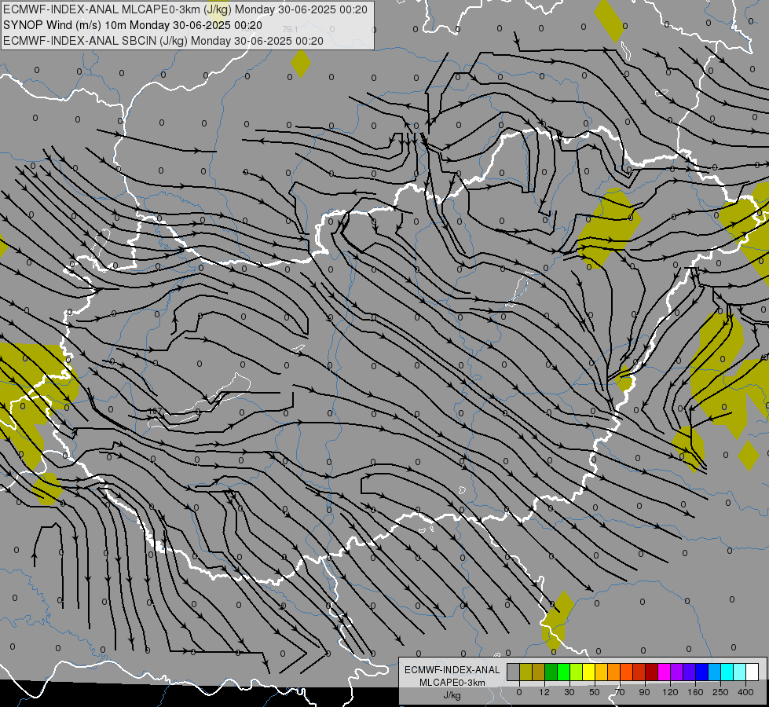Select the gray swatch in the legend
Screen dimensions: 769x707
point(514,672)
